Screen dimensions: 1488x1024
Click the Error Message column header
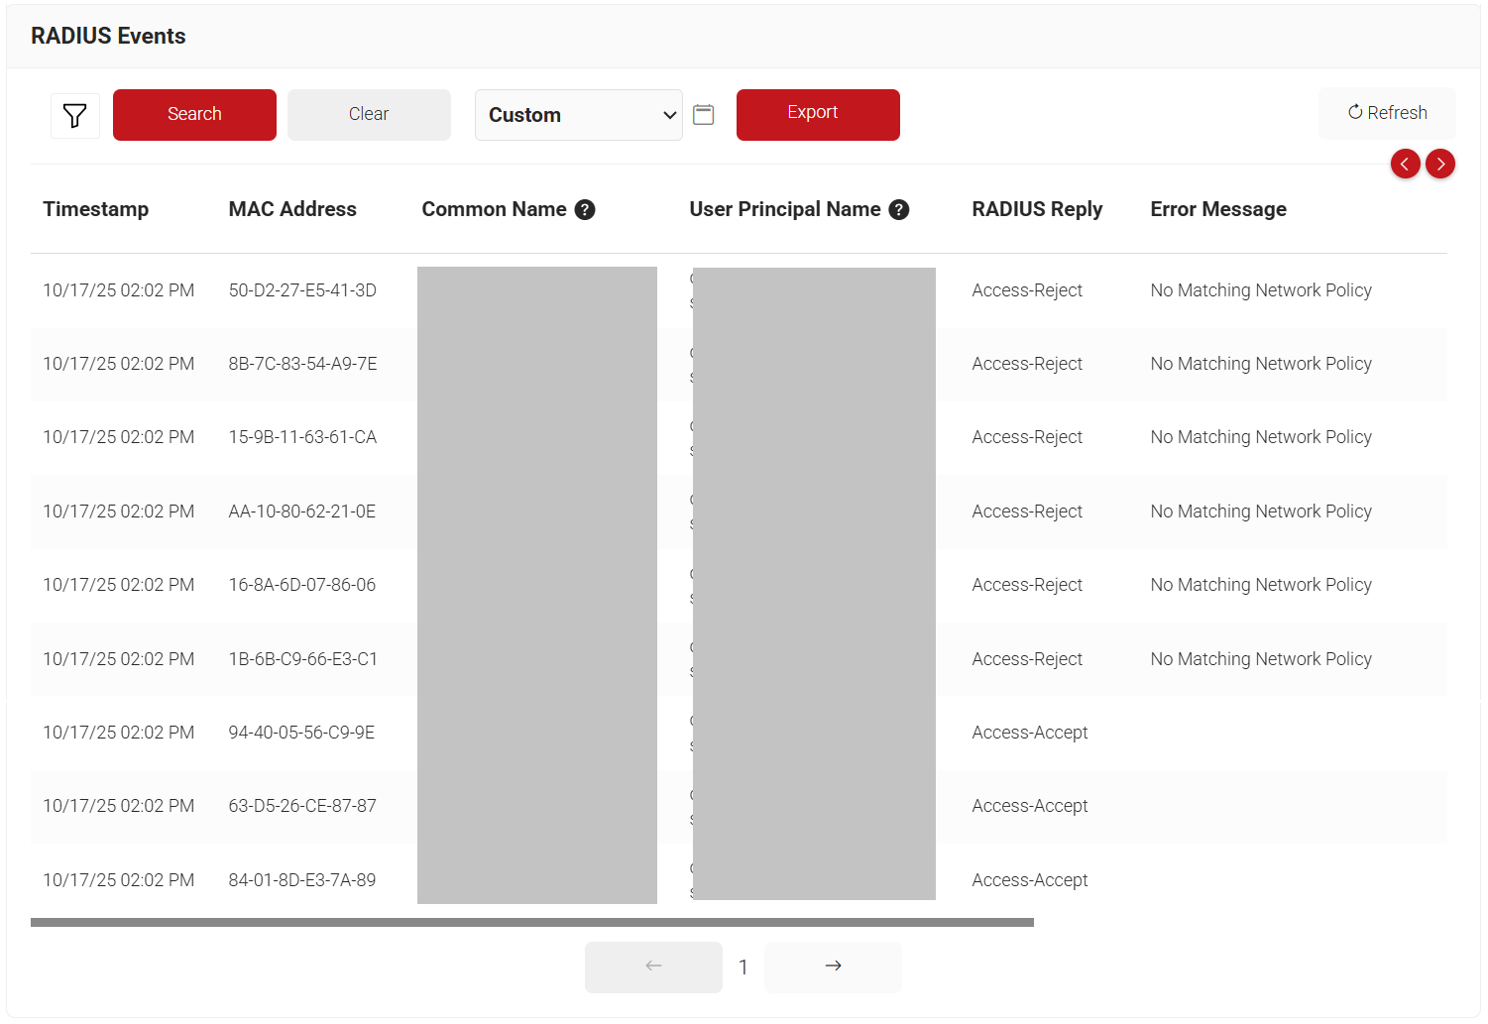click(1218, 209)
